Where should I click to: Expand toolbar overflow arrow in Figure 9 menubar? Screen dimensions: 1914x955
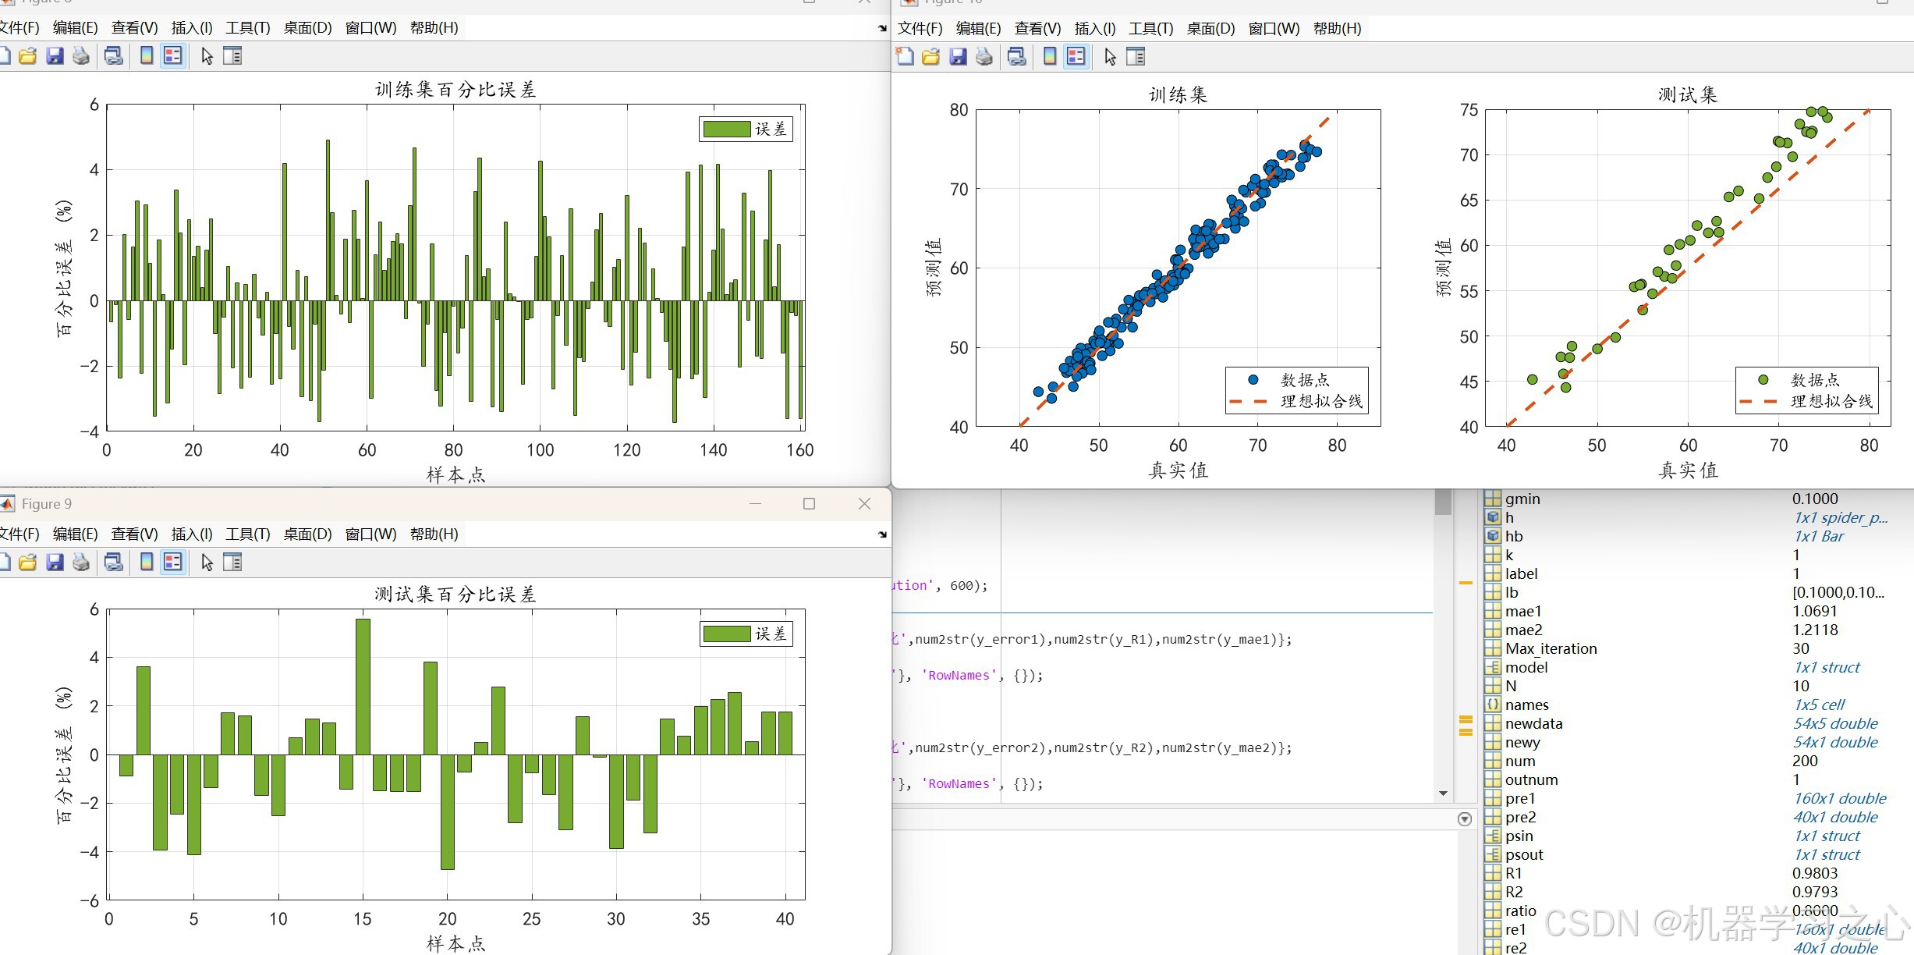[882, 534]
